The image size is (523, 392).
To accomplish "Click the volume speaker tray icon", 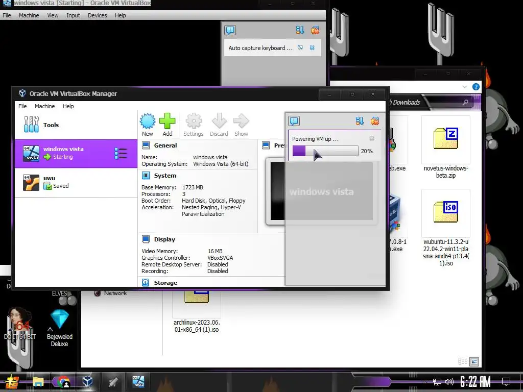I will tap(449, 382).
